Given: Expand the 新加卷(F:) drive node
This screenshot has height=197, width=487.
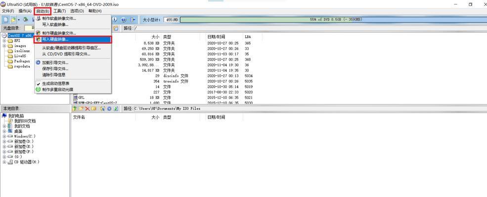Looking at the screenshot, I should [x=4, y=152].
